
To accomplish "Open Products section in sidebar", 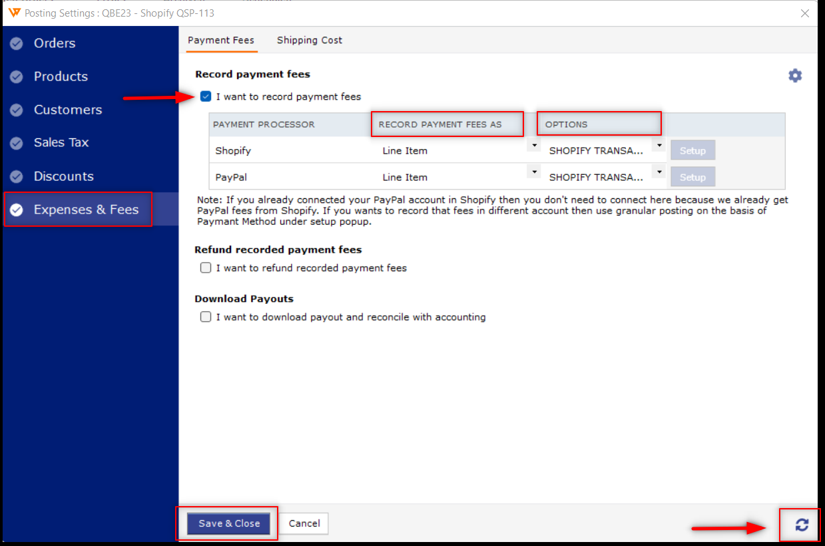I will click(91, 76).
